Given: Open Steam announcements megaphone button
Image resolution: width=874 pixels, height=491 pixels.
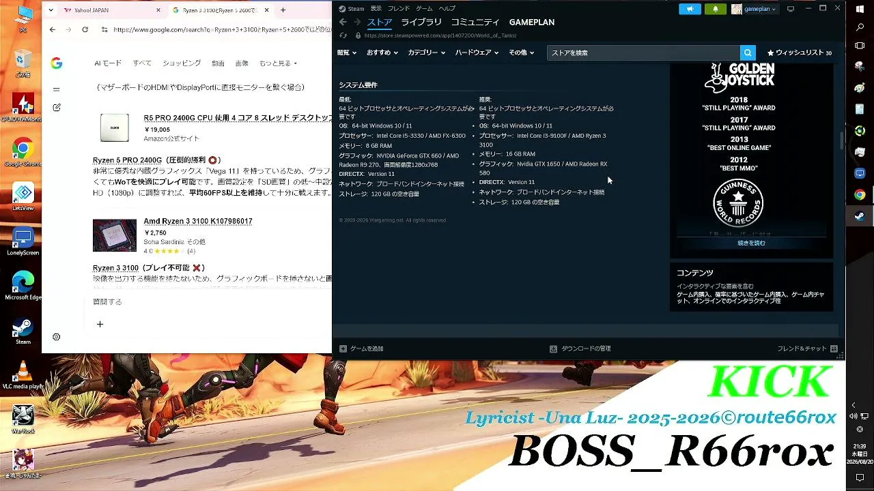Looking at the screenshot, I should pyautogui.click(x=690, y=9).
